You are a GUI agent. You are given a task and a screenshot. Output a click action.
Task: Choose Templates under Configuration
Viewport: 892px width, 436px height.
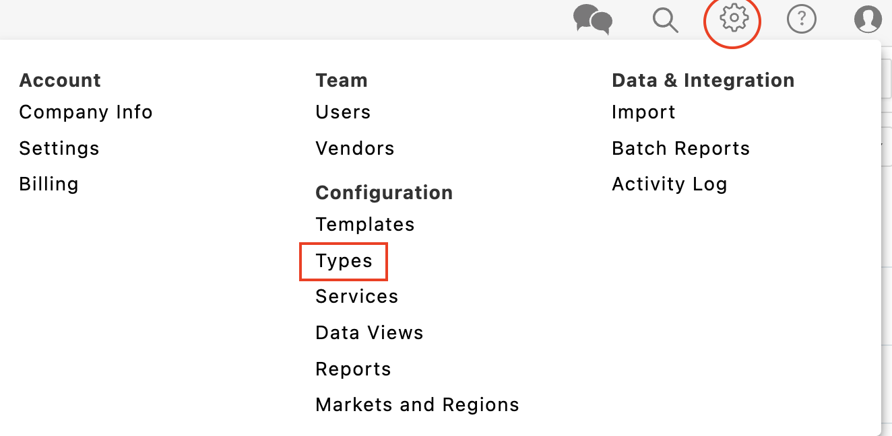tap(365, 225)
